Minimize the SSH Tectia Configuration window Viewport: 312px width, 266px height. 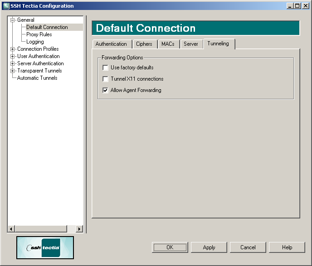(x=290, y=6)
